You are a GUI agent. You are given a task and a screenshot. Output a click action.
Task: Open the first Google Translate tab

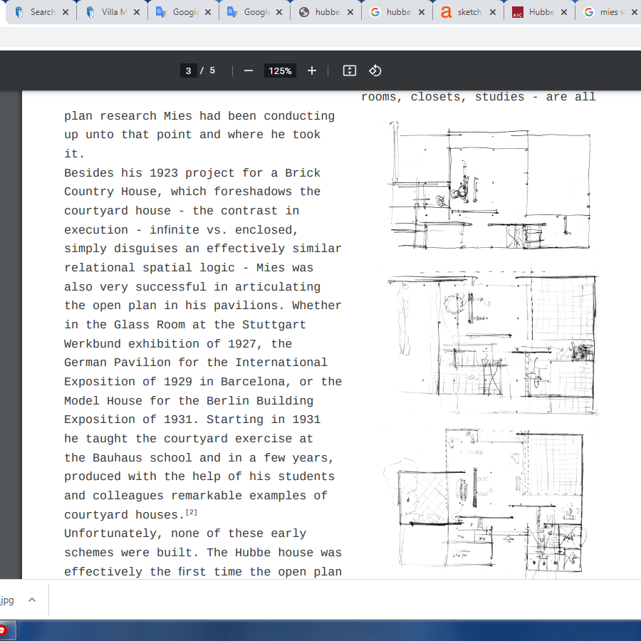183,12
